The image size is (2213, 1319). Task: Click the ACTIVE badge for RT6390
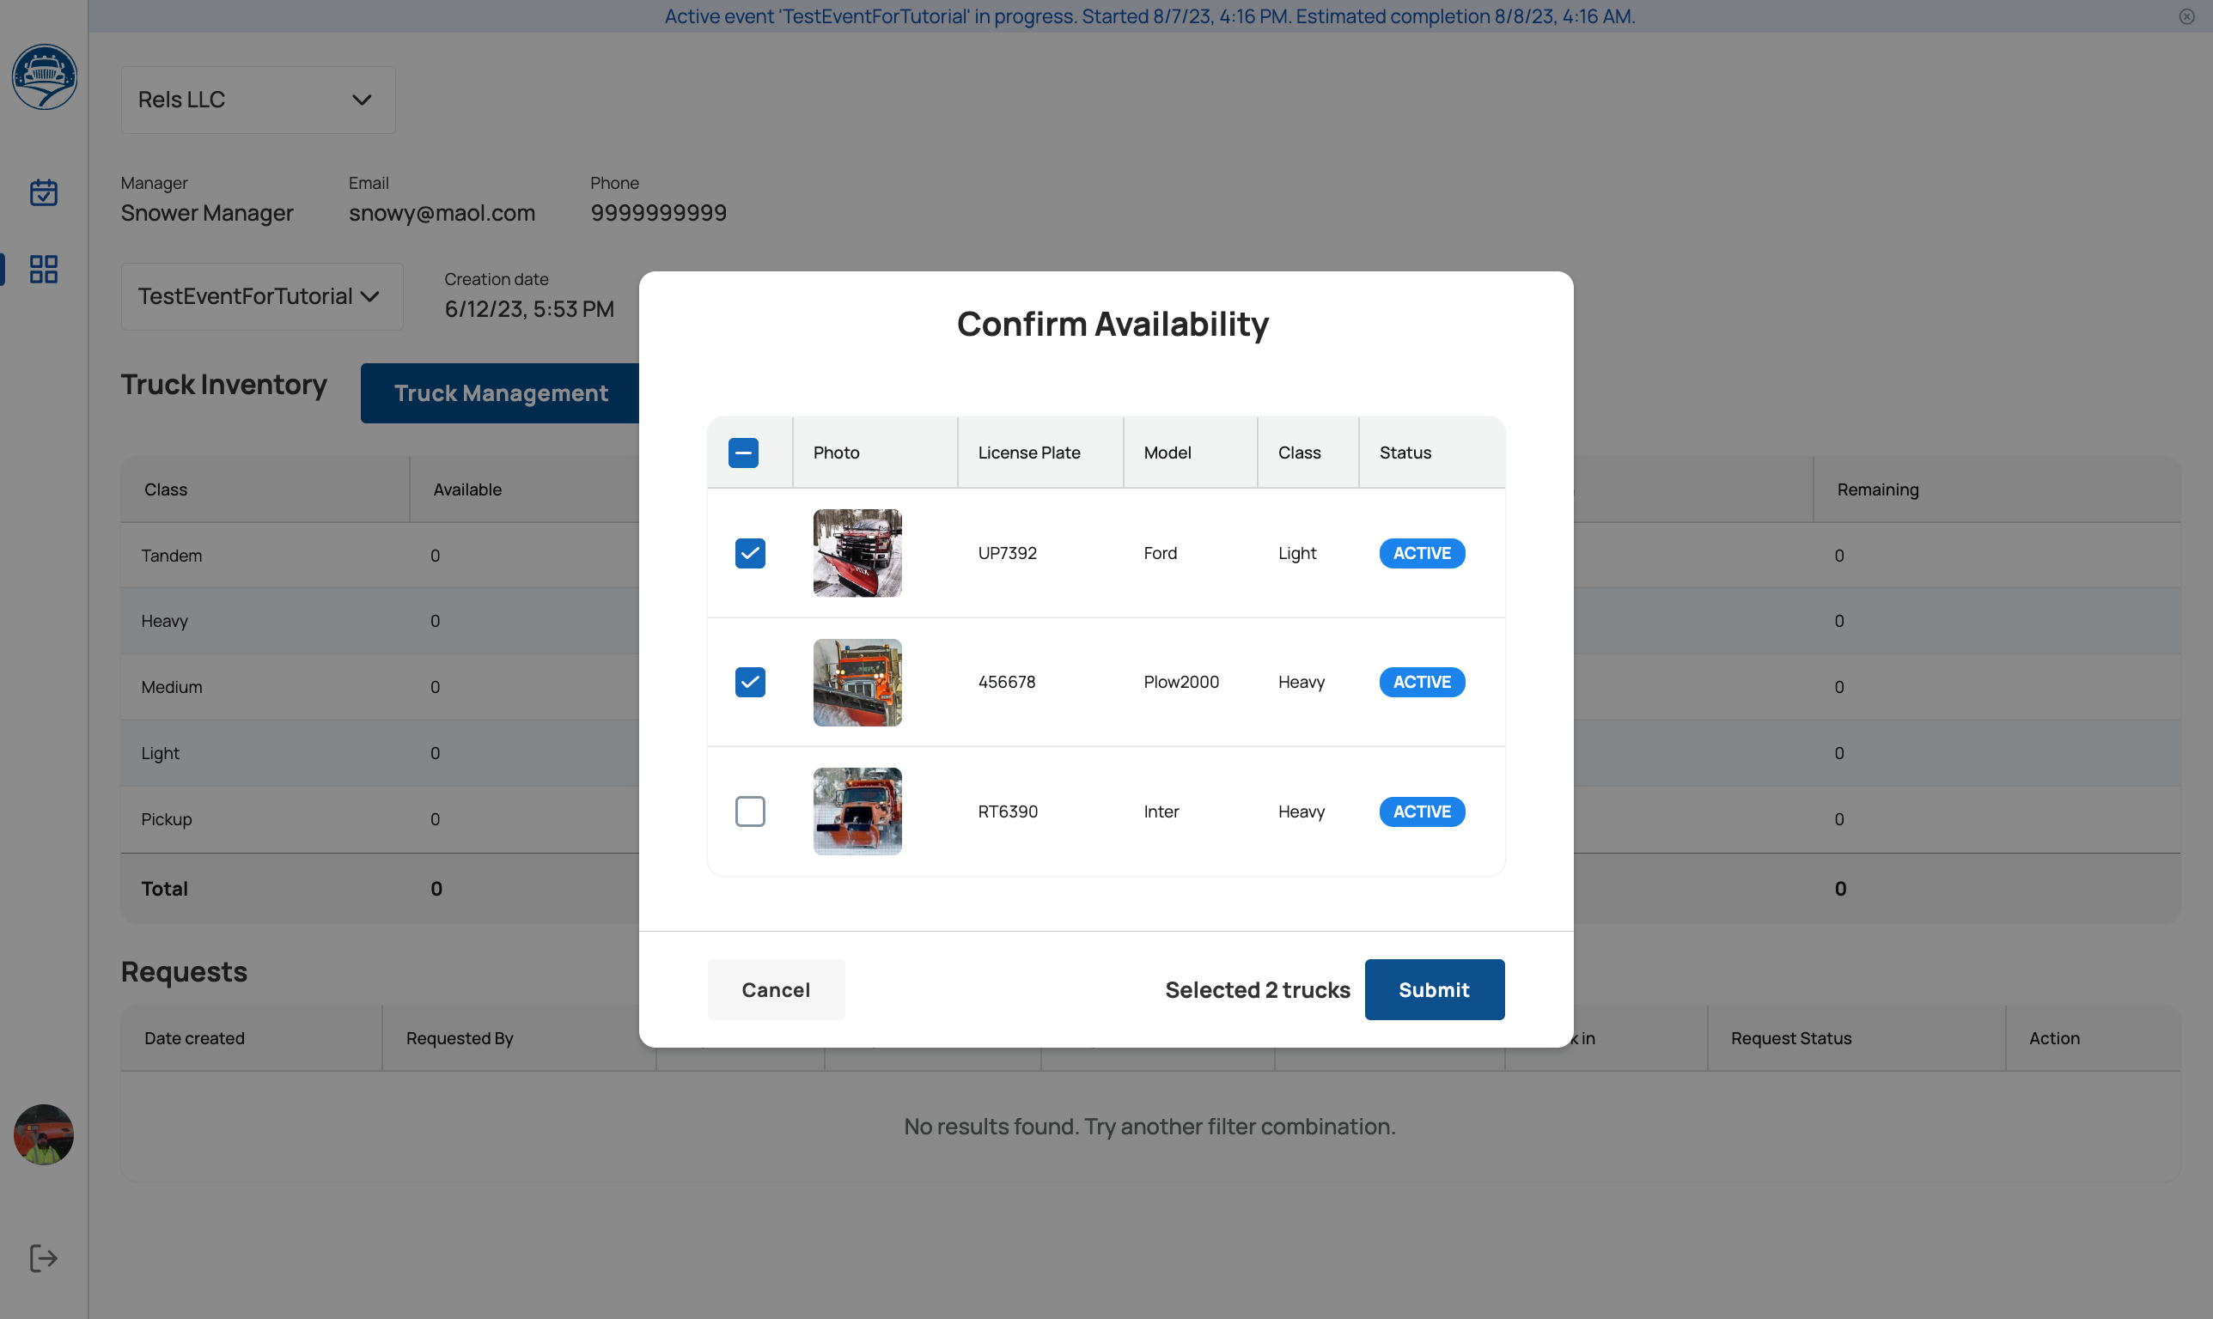pyautogui.click(x=1421, y=811)
